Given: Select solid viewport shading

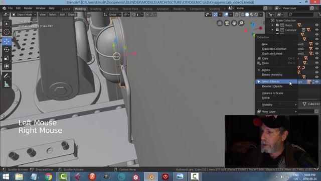Looking at the screenshot, I should pos(247,15).
